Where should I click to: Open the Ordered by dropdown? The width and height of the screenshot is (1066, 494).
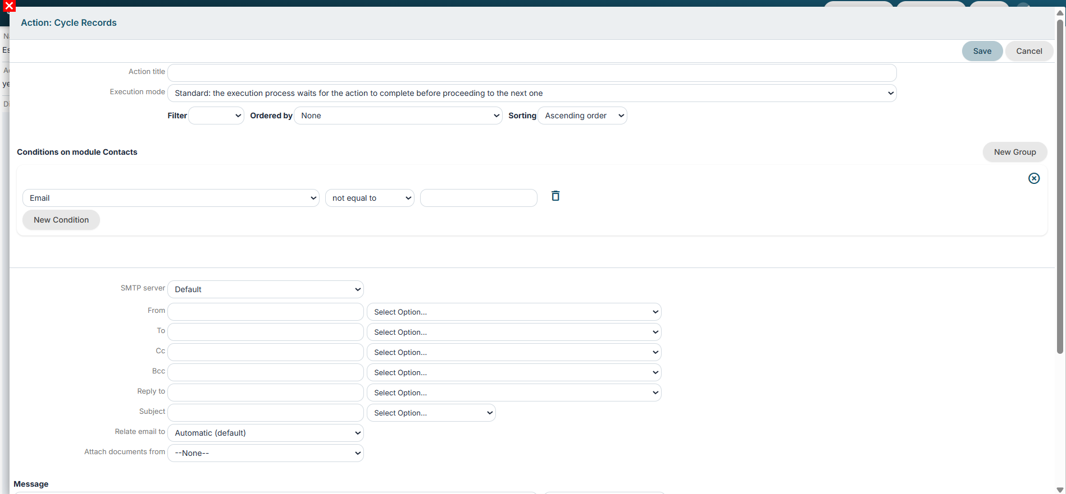tap(398, 116)
